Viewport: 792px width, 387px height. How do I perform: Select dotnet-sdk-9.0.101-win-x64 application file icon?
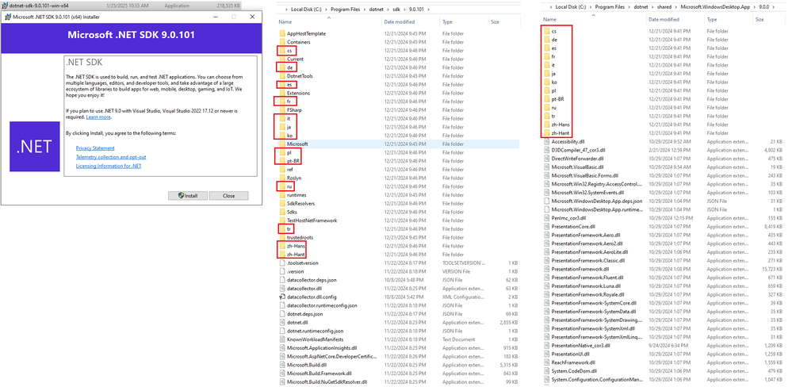point(5,6)
